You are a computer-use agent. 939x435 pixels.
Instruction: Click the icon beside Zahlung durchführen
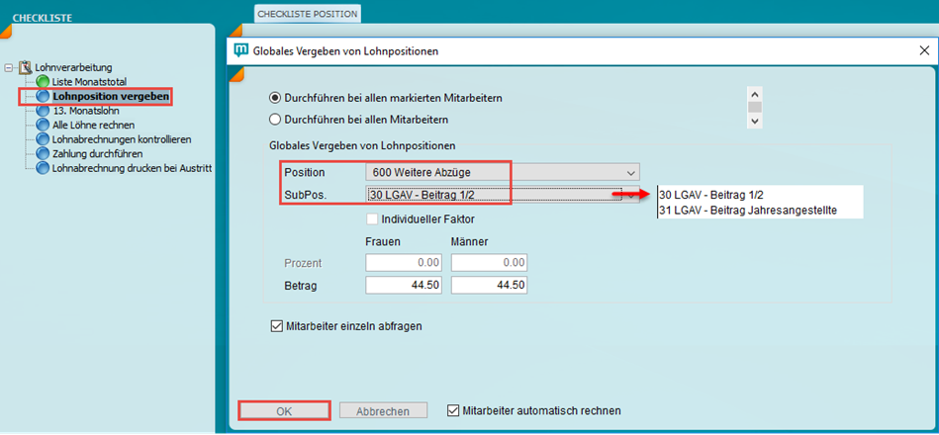43,153
